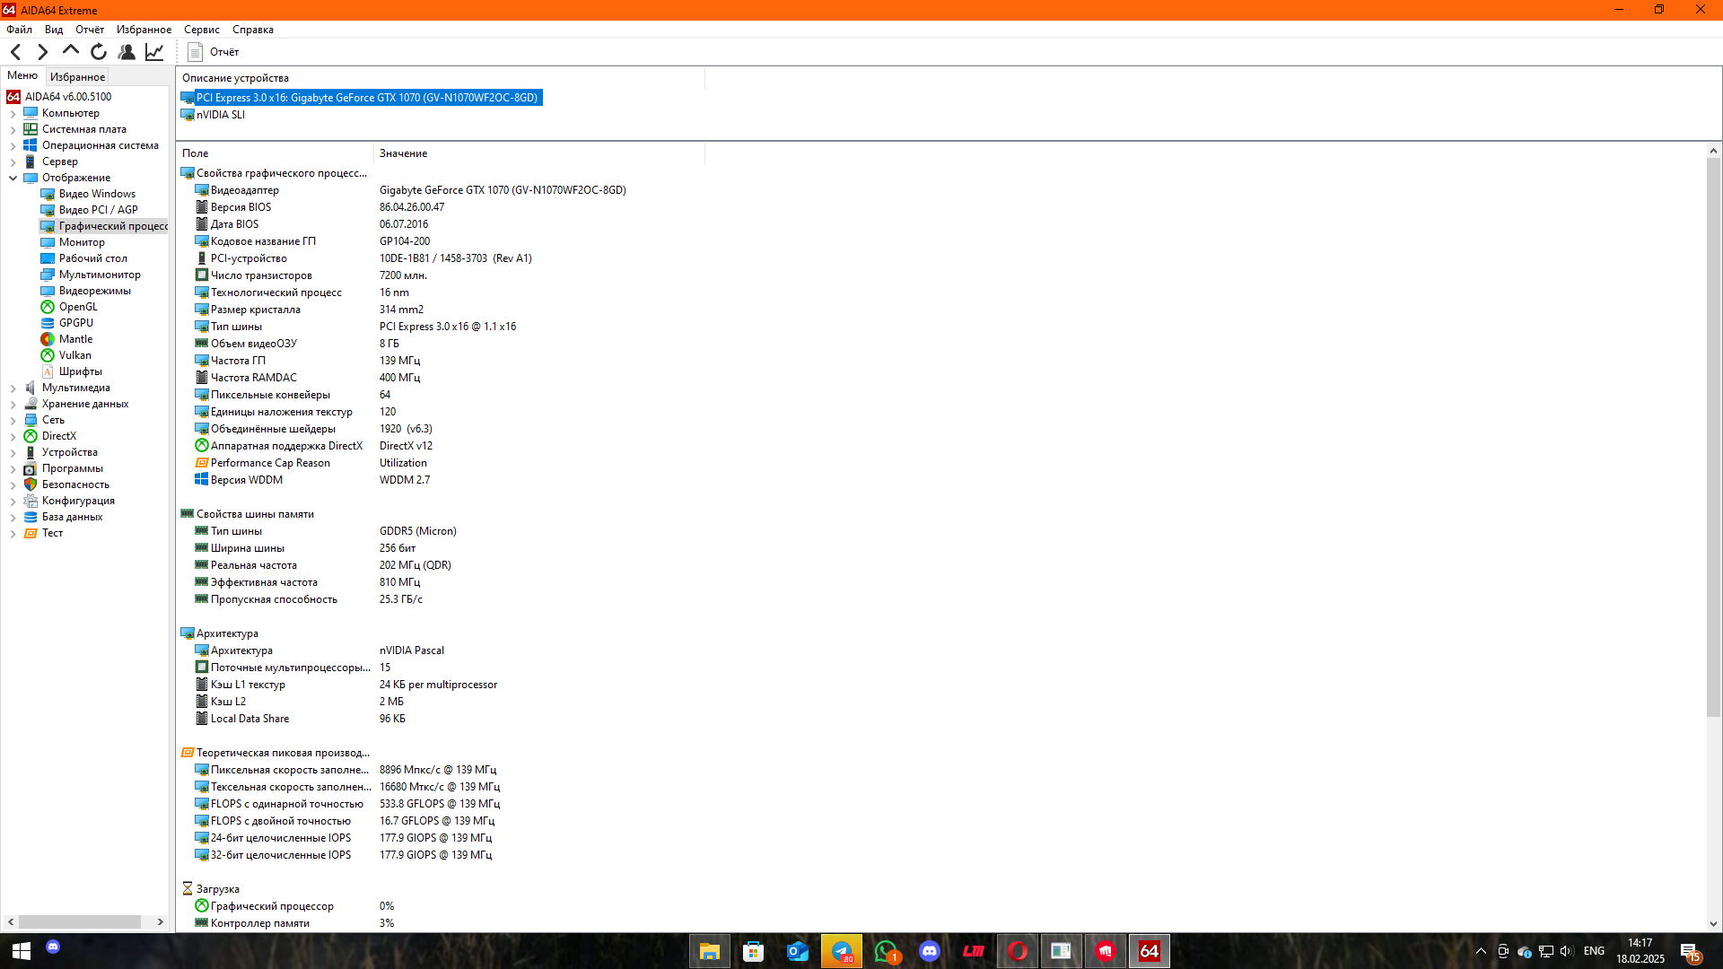Select Видео Windows in the tree
Image resolution: width=1723 pixels, height=969 pixels.
[97, 194]
